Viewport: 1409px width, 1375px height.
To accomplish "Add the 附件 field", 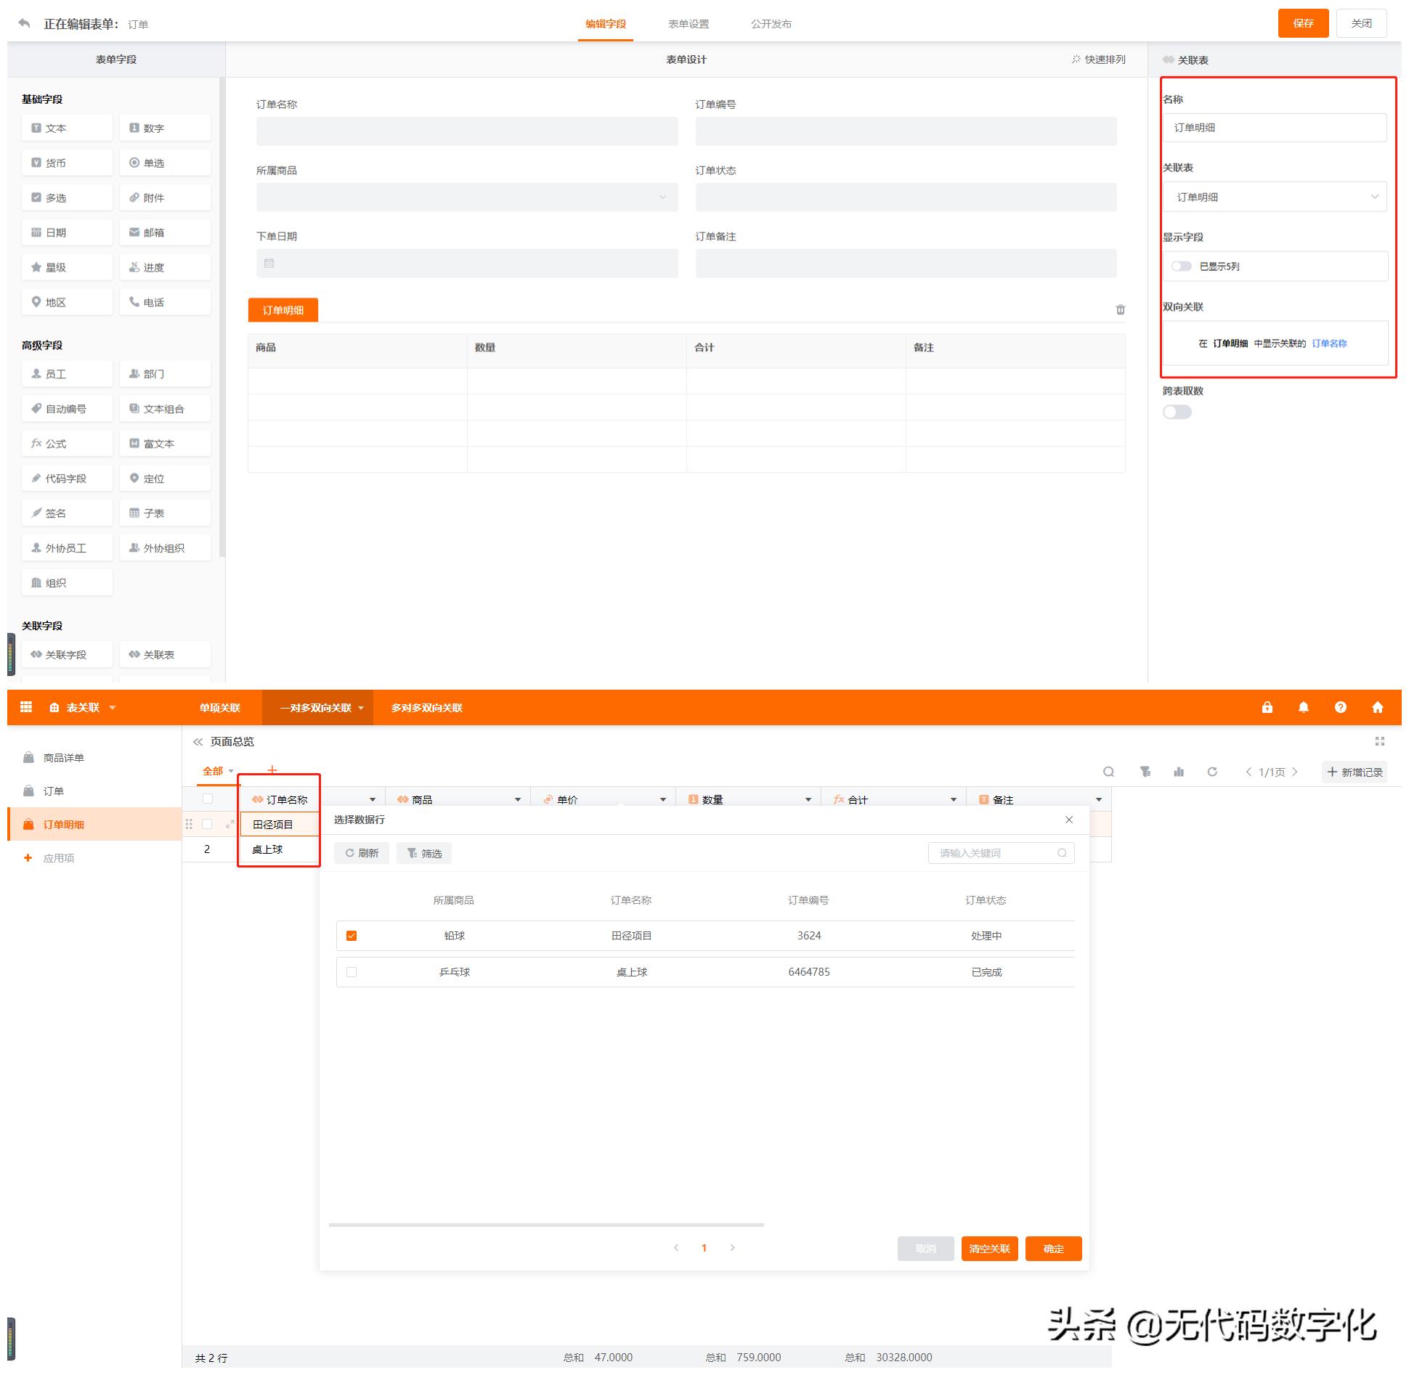I will (x=165, y=197).
